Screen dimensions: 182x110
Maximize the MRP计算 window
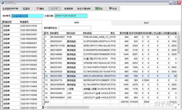coord(175,3)
